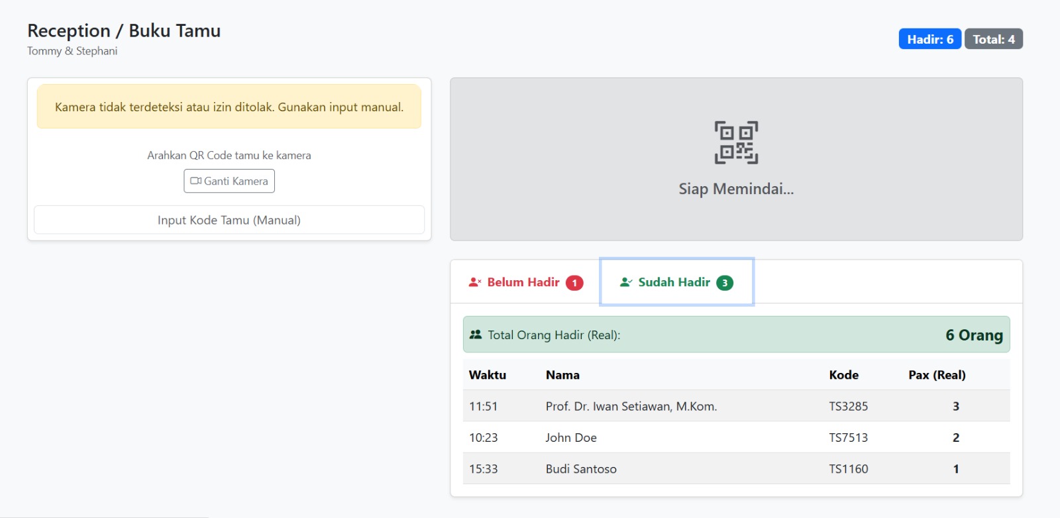Click the blue Hadir: 6 badge
The height and width of the screenshot is (518, 1060).
(929, 39)
